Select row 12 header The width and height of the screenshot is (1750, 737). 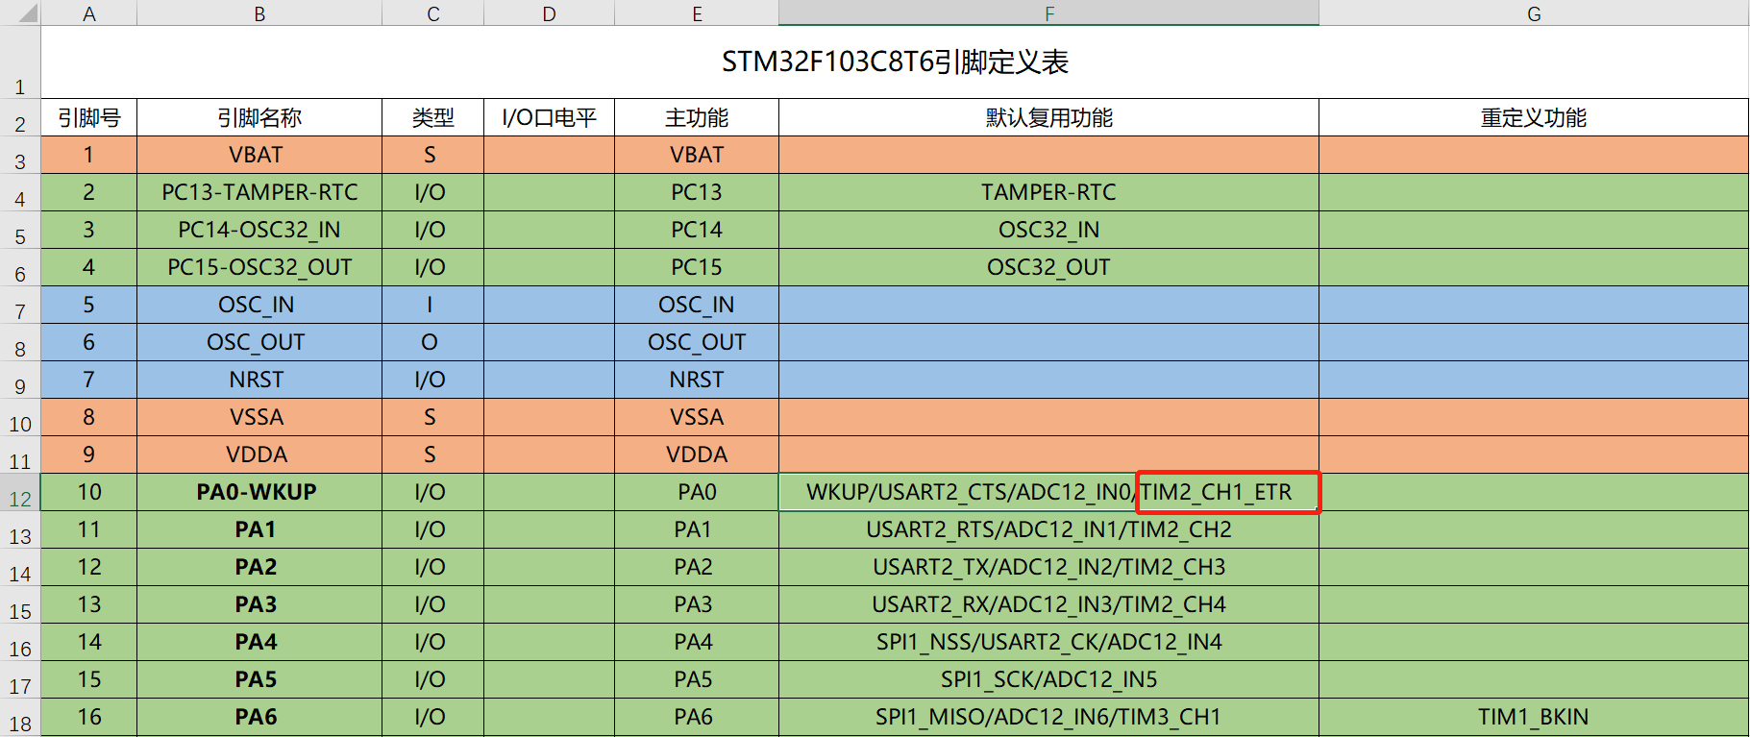[20, 492]
